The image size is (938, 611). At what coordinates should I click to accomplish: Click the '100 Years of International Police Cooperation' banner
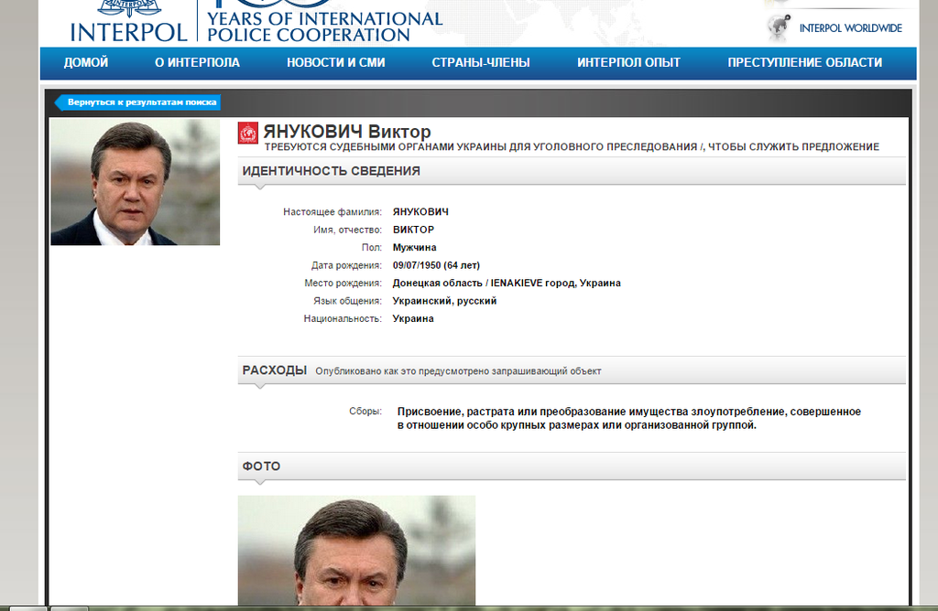tap(324, 26)
